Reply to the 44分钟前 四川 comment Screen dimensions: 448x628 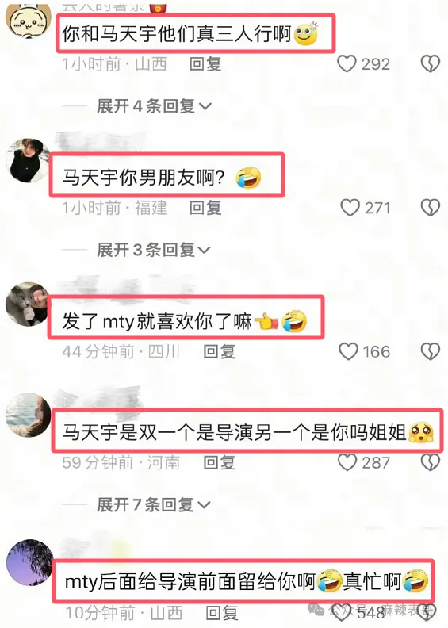[220, 351]
